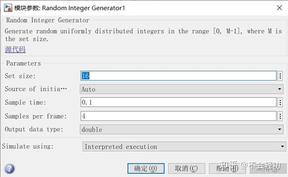Click the greyed apply button right of 帮助
The width and height of the screenshot is (288, 177).
click(x=268, y=168)
